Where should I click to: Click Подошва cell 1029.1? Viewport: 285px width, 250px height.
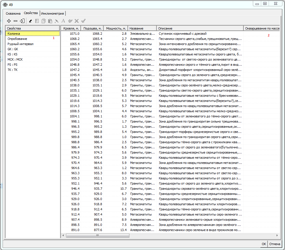click(x=92, y=90)
